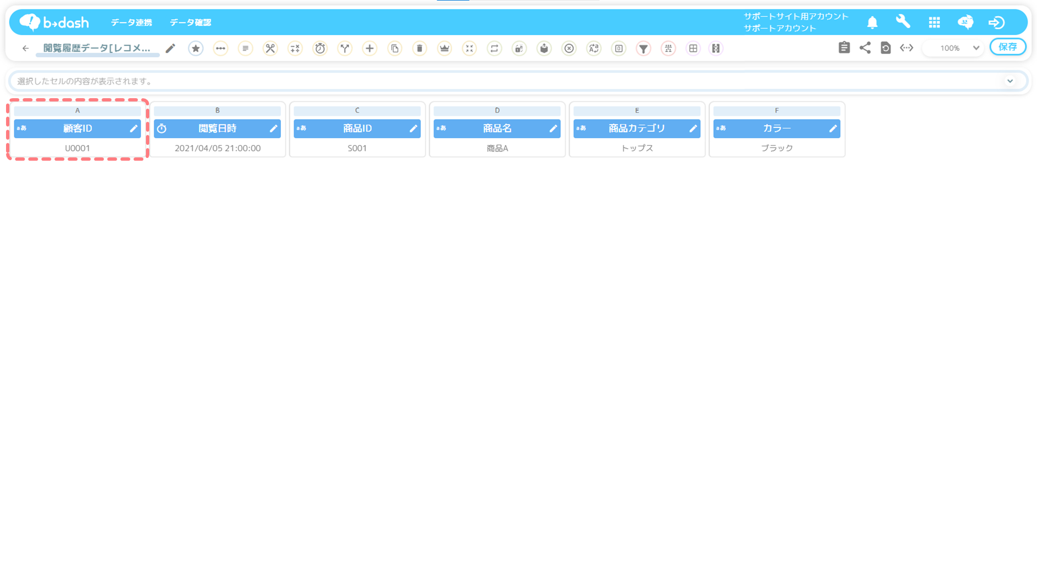Select the cell value ブラック
Viewport: 1037px width, 583px height.
pyautogui.click(x=777, y=148)
